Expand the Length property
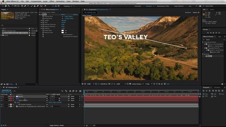Screen dimensions: 226x127 (x=41, y=20)
